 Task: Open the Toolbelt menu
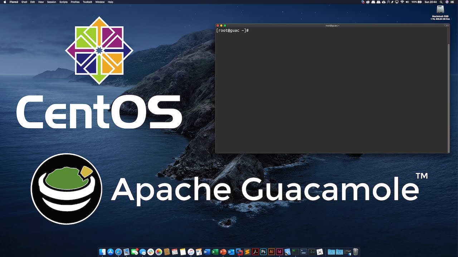pos(87,2)
